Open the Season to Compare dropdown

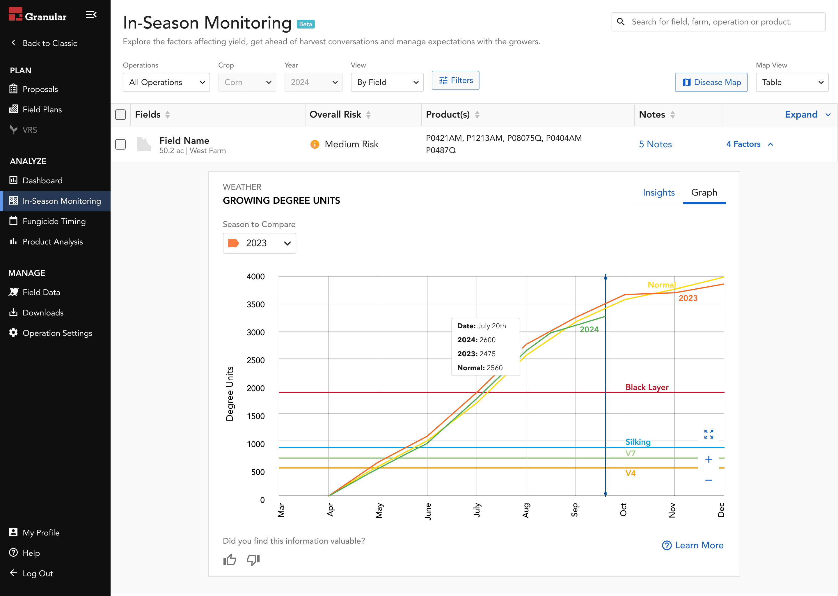coord(259,243)
